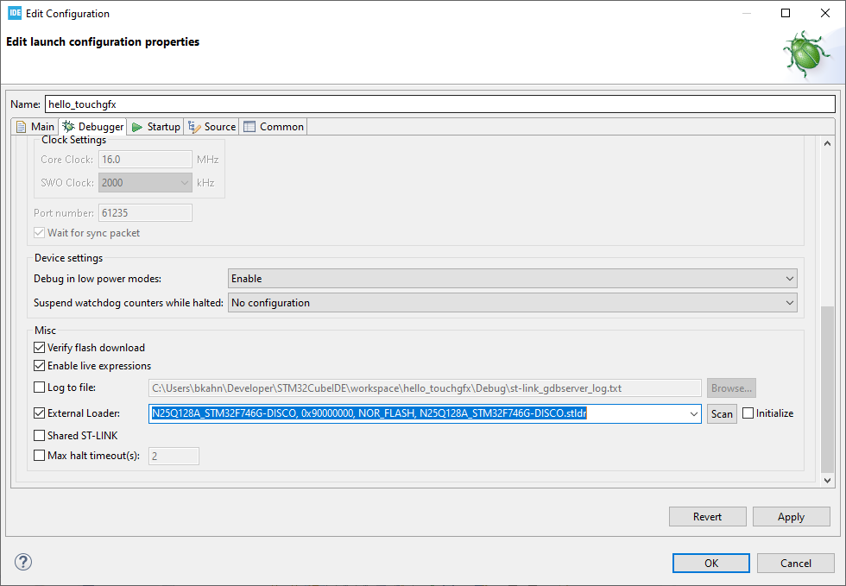The height and width of the screenshot is (586, 846).
Task: Disable Enable live expressions checkbox
Action: [x=39, y=366]
